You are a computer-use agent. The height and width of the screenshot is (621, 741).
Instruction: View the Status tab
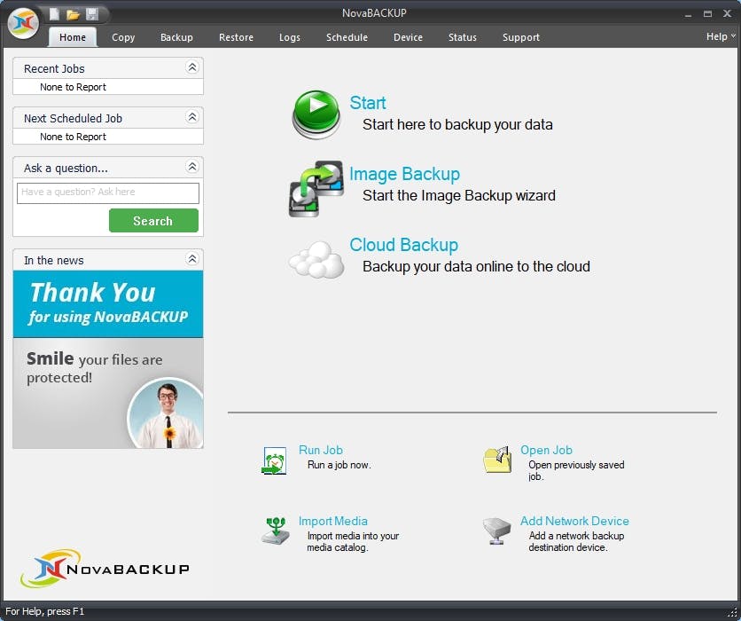(463, 37)
